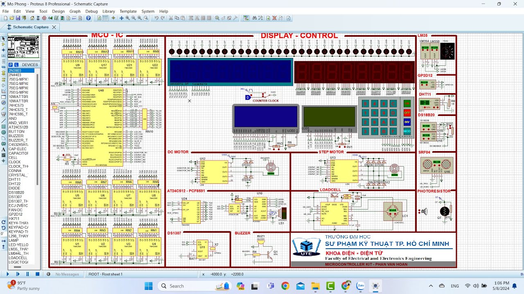Select the 2D graphics text tool
524x294 pixels.
4,149
